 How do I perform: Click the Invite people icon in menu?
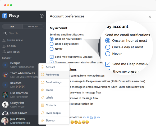[x=43, y=113]
